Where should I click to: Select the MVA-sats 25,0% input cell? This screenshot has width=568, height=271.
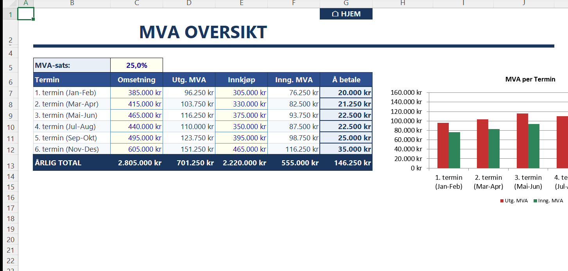coord(136,65)
